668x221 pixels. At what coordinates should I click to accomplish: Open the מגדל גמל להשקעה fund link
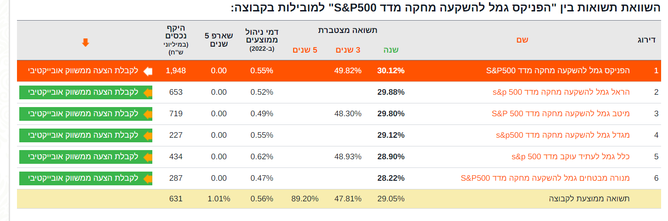point(563,135)
